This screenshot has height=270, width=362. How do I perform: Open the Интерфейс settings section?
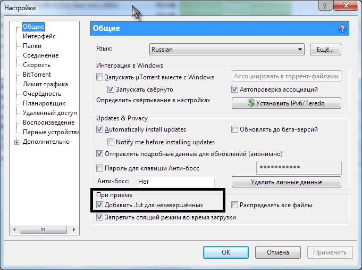click(39, 36)
